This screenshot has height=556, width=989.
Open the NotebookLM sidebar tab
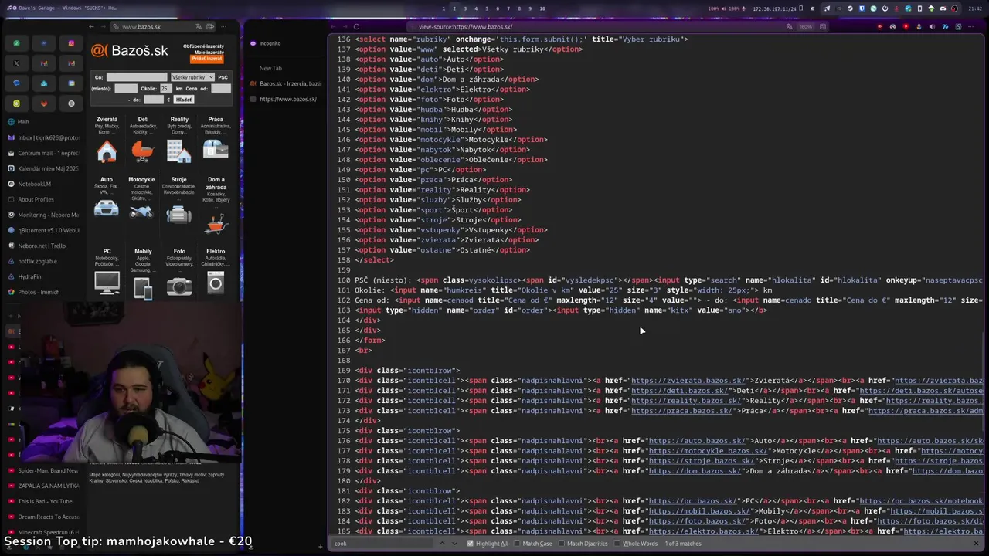click(x=44, y=184)
